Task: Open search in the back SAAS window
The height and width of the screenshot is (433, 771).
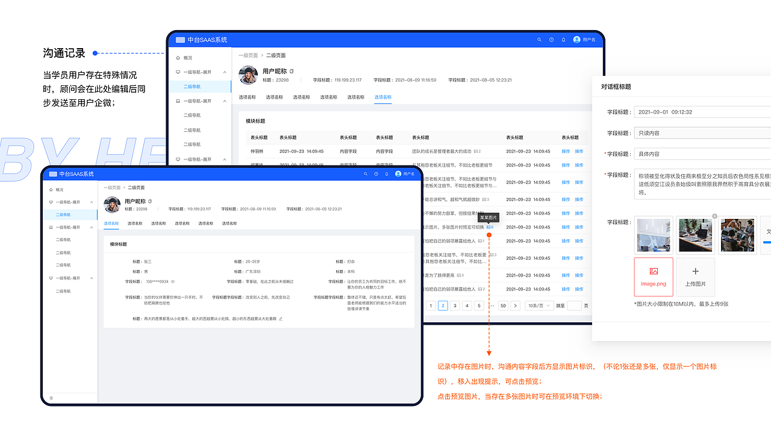Action: [x=539, y=40]
